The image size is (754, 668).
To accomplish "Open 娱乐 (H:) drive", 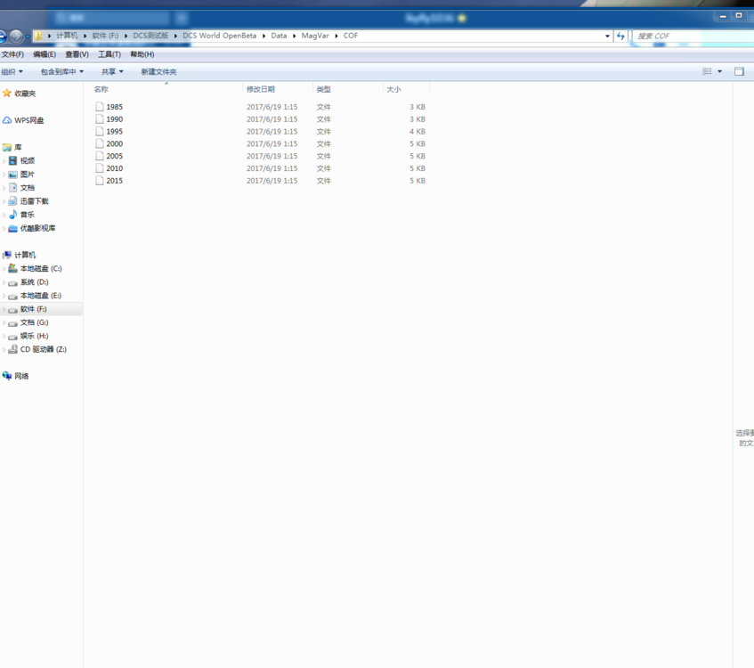I will click(34, 336).
